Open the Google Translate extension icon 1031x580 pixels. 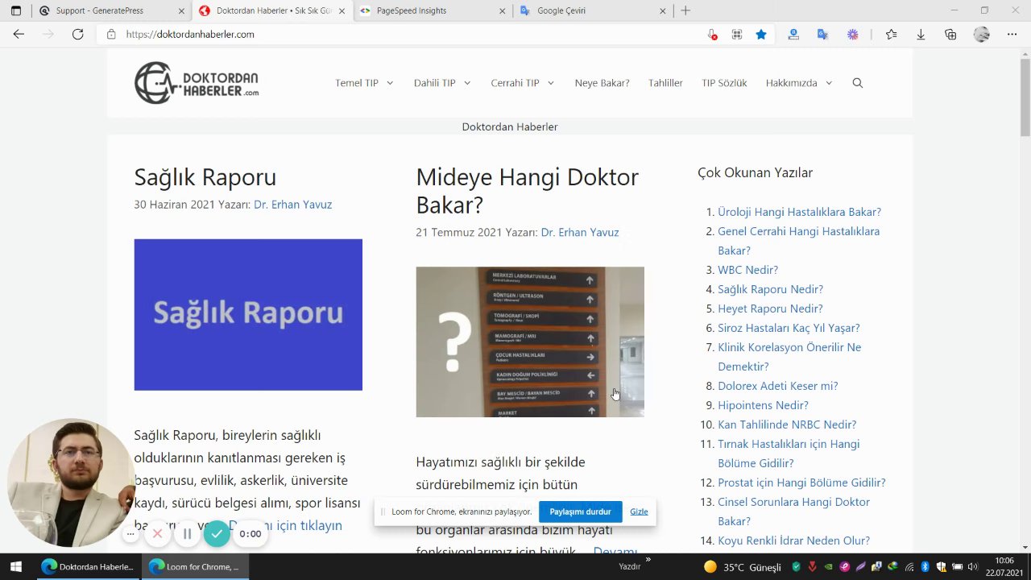coord(822,35)
